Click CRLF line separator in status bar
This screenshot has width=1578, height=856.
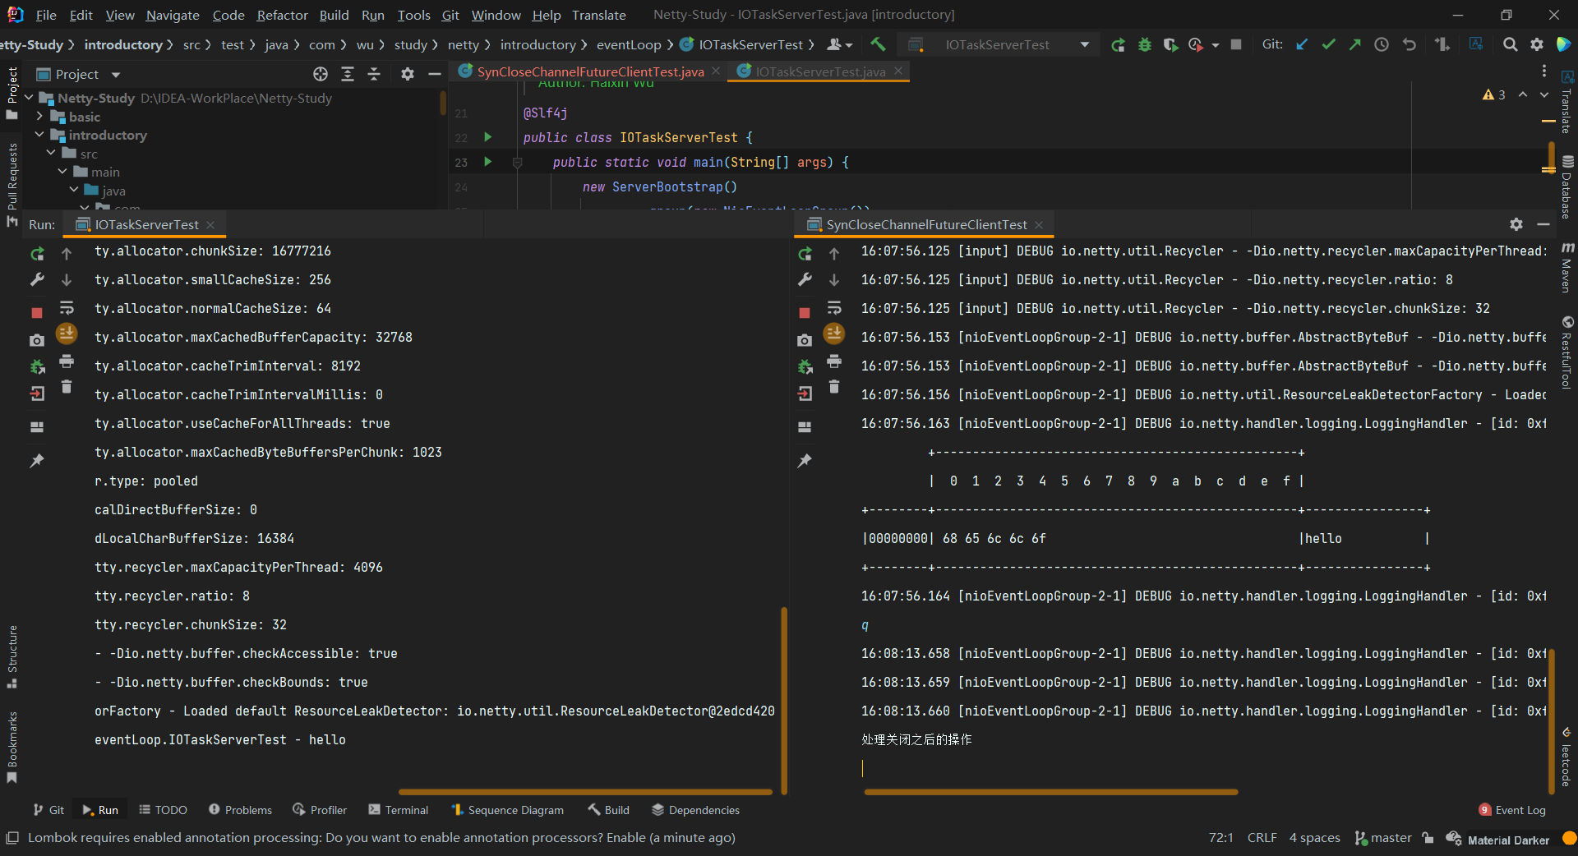click(x=1262, y=838)
